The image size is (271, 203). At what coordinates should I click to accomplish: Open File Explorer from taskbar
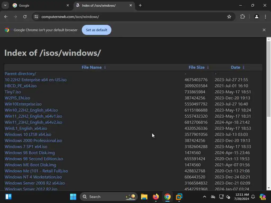[x=144, y=197]
